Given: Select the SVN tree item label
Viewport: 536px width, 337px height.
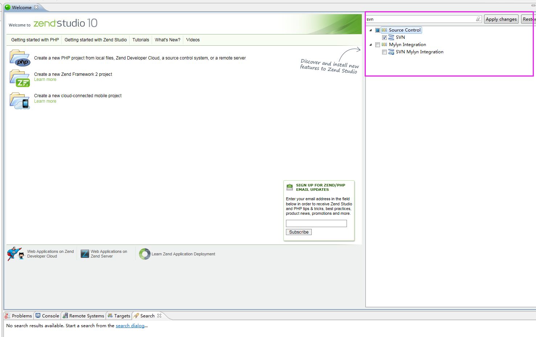Looking at the screenshot, I should coord(400,37).
